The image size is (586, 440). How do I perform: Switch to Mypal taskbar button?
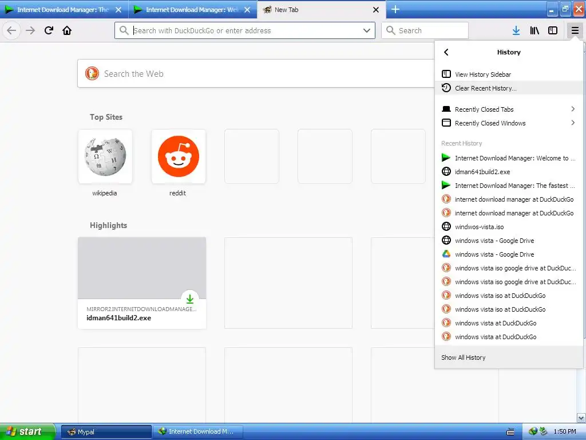(x=106, y=432)
